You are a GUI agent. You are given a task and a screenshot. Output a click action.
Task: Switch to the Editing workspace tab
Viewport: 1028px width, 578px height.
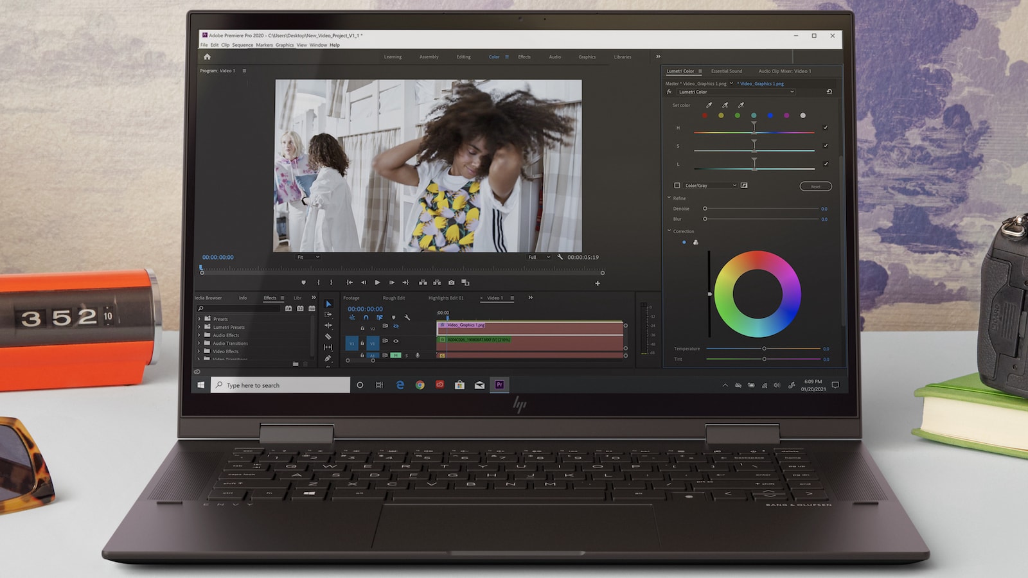pyautogui.click(x=463, y=57)
